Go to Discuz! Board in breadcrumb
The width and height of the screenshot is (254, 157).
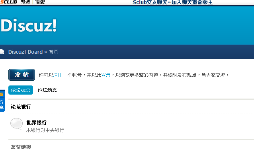coord(25,52)
